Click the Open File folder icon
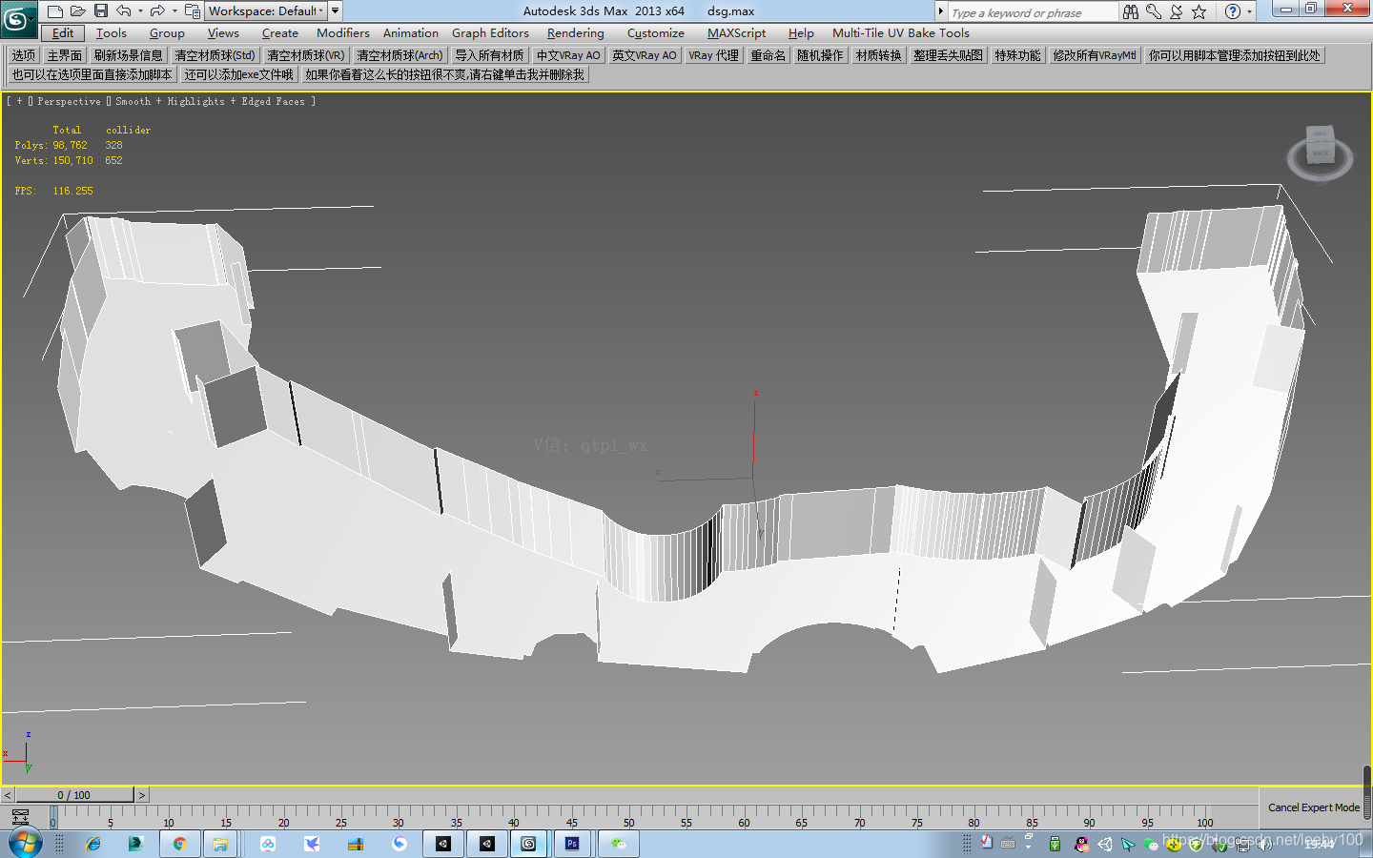Image resolution: width=1373 pixels, height=858 pixels. [78, 11]
